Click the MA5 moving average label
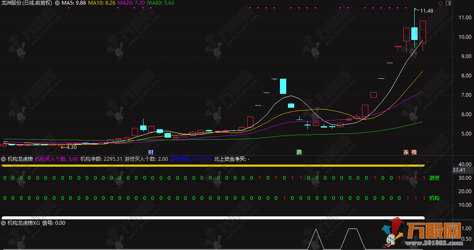 pyautogui.click(x=74, y=3)
